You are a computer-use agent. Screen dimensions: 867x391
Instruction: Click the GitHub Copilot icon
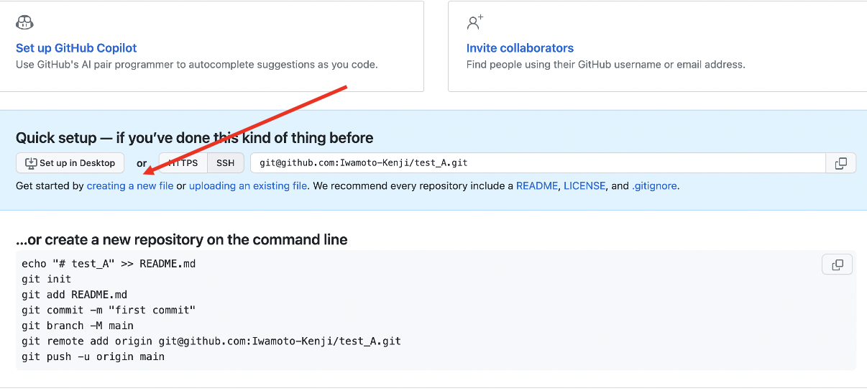[24, 22]
